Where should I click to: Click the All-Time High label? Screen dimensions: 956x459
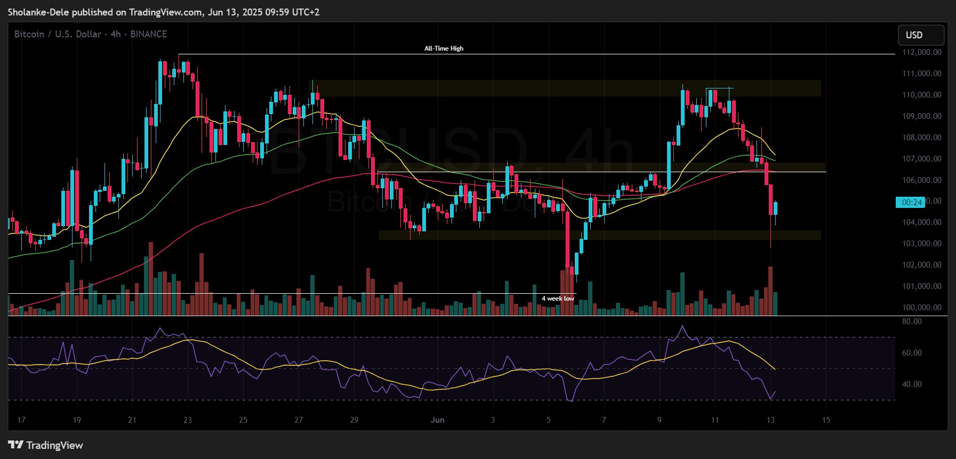[x=444, y=49]
